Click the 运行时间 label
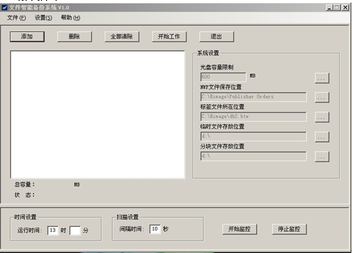 coord(29,230)
